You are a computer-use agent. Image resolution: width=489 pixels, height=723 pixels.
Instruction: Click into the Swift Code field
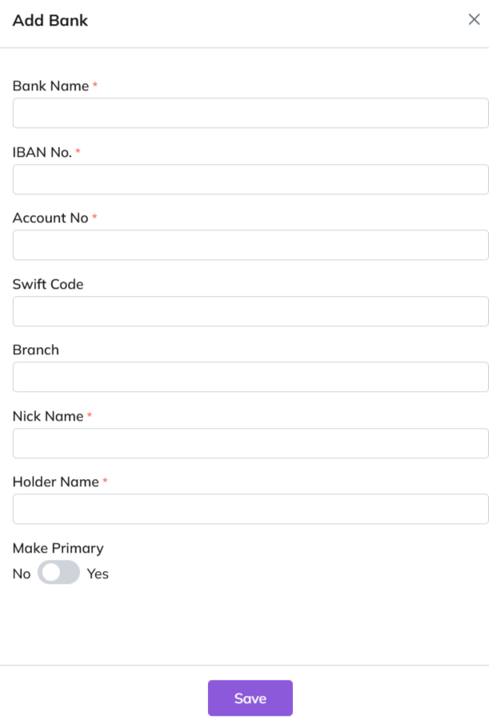click(251, 311)
